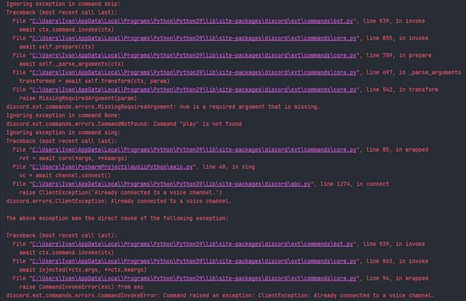Open core.py link at line 542 in transform

point(194,90)
